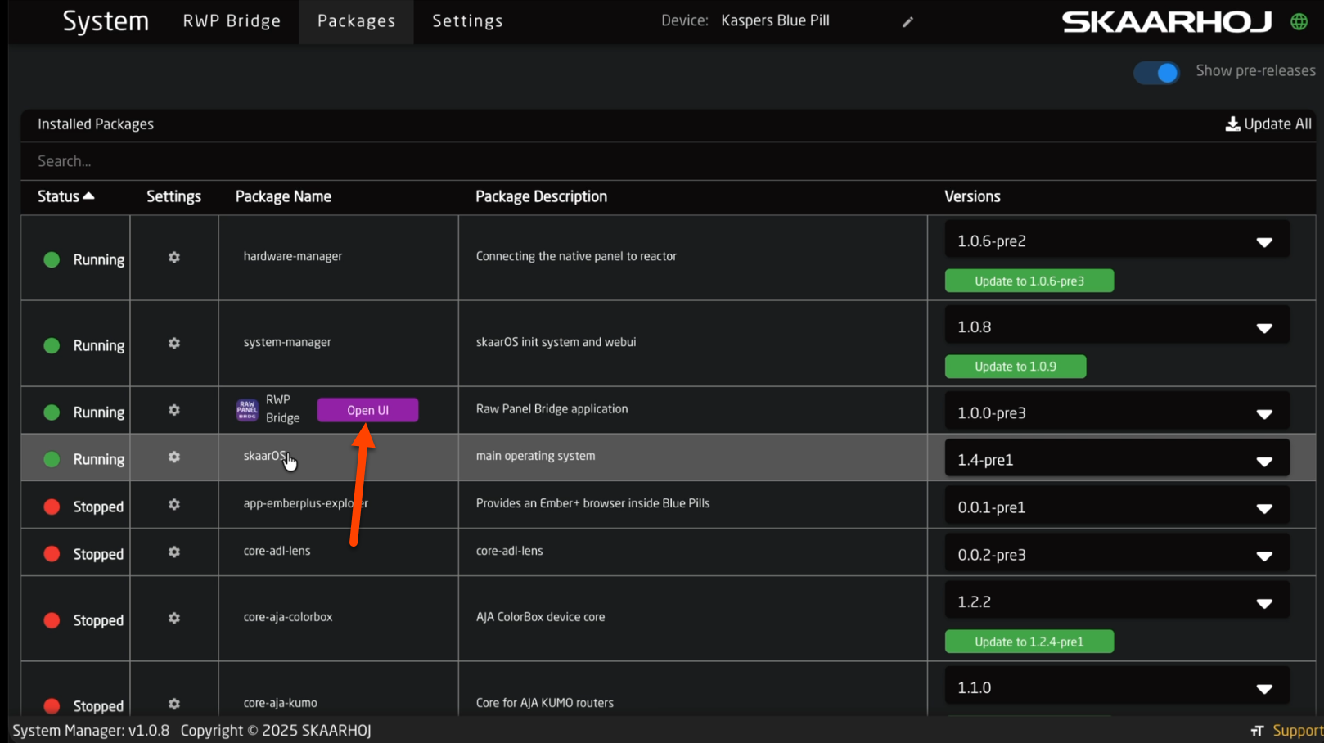The image size is (1324, 743).
Task: Open the app-emberplus-explorer version dropdown
Action: coord(1116,507)
